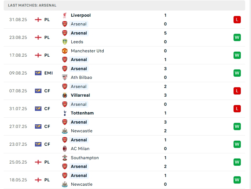Click the England flag on the 31.08.25 match
Viewport: 251px width, 189px height.
tap(38, 20)
